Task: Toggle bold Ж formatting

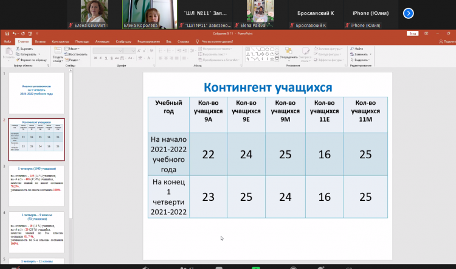Action: point(95,58)
